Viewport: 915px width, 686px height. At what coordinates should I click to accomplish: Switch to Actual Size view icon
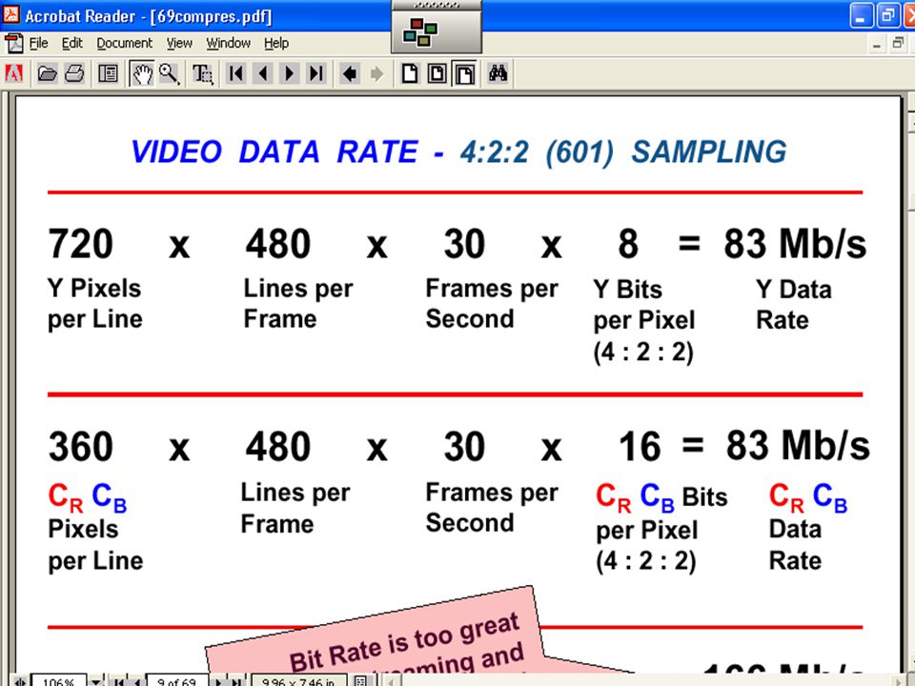(x=410, y=73)
